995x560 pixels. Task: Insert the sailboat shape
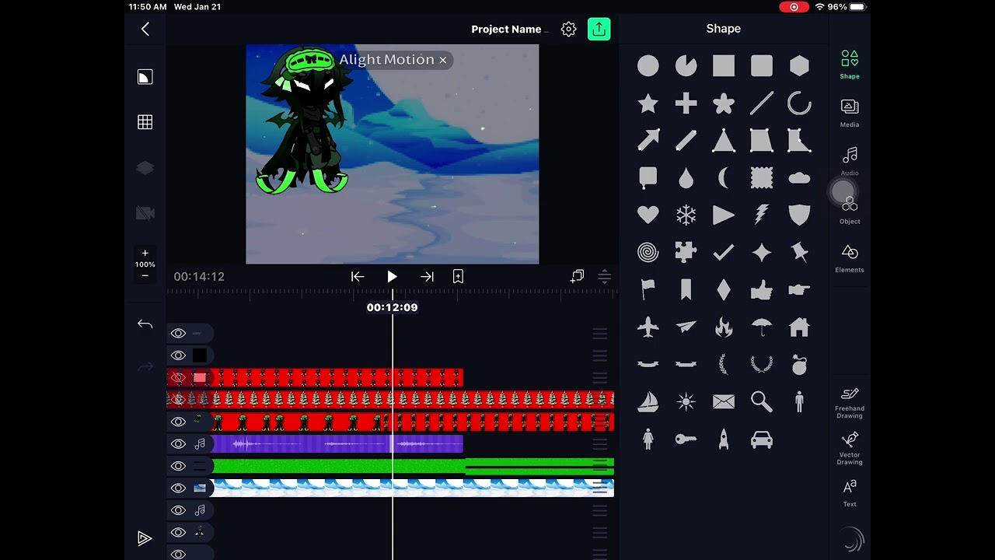coord(648,401)
